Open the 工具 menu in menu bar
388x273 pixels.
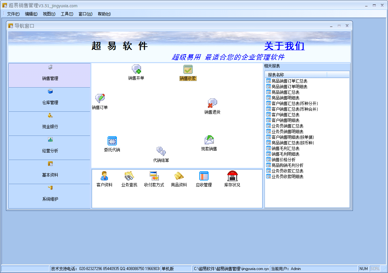click(67, 14)
